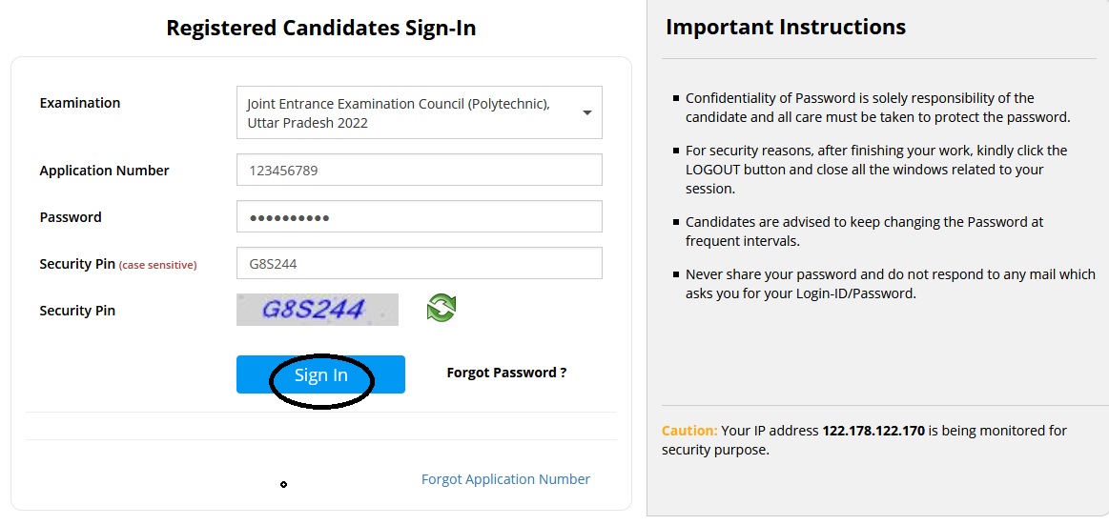Open the Joint Entrance Examination Council selection box
The image size is (1109, 525).
click(420, 112)
